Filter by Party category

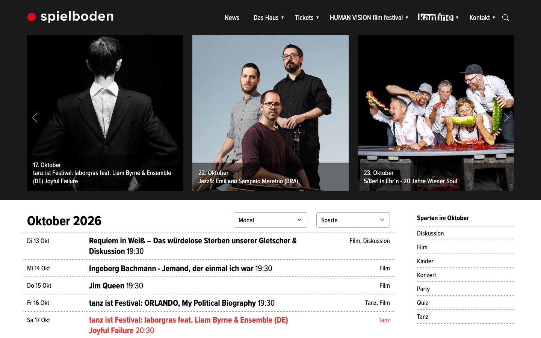423,289
